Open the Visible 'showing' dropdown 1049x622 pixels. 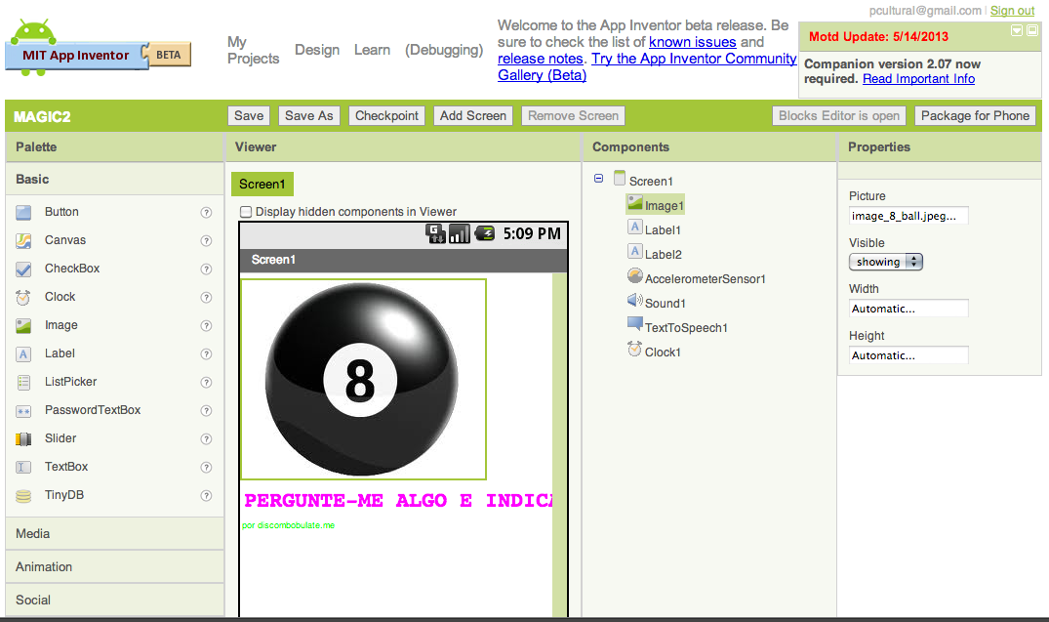[885, 261]
